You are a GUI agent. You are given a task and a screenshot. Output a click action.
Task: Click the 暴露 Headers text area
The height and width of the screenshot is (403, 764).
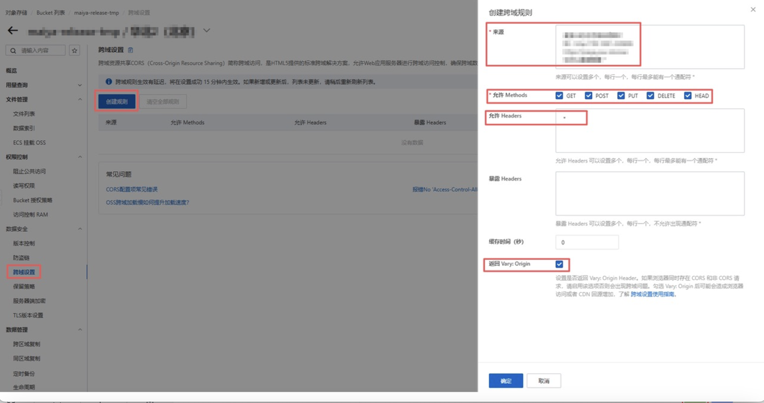(x=650, y=194)
